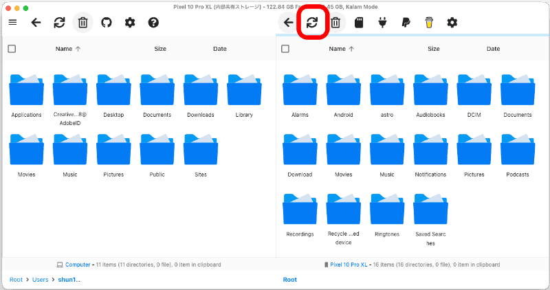This screenshot has width=550, height=290.
Task: Sort the device pane by Date
Action: (x=493, y=49)
